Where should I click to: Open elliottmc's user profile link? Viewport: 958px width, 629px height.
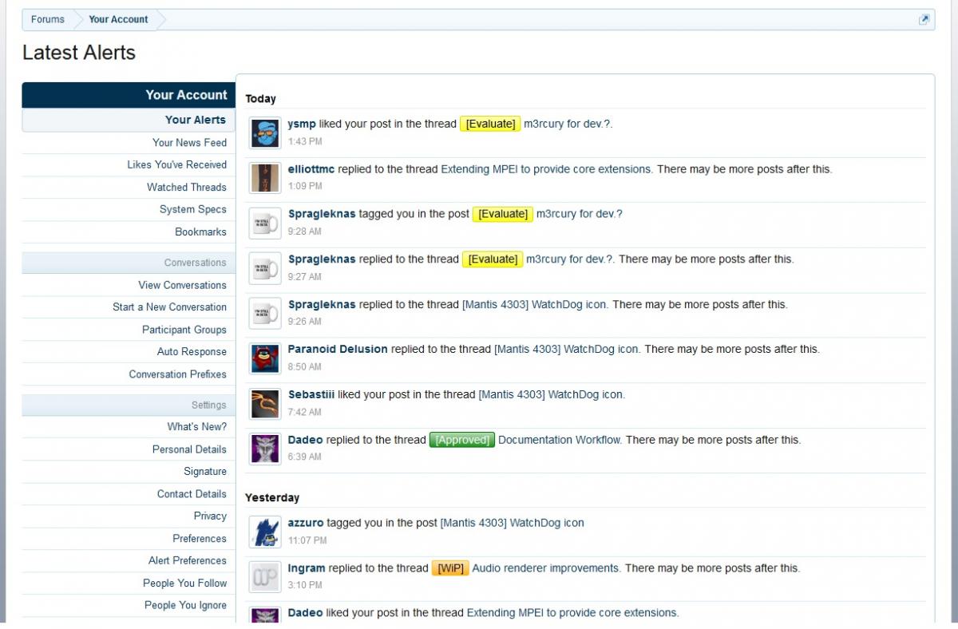pyautogui.click(x=311, y=169)
